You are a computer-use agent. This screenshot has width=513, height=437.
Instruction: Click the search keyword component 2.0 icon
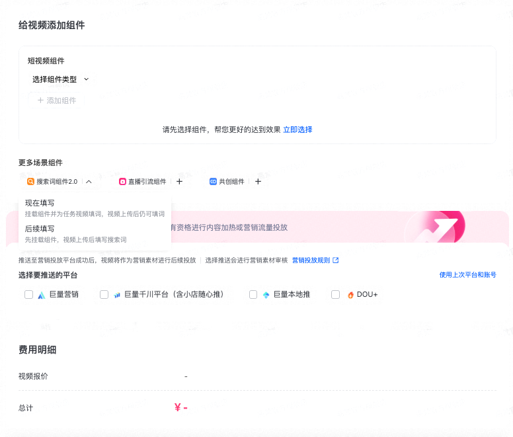(x=30, y=182)
